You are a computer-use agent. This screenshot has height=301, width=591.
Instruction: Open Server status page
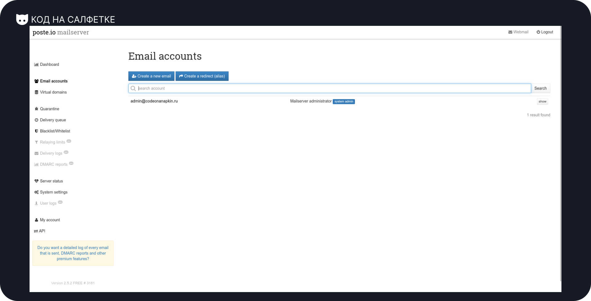point(49,181)
